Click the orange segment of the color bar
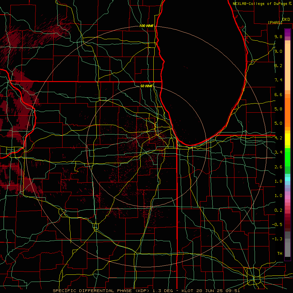293x293 pixels. pos(287,112)
